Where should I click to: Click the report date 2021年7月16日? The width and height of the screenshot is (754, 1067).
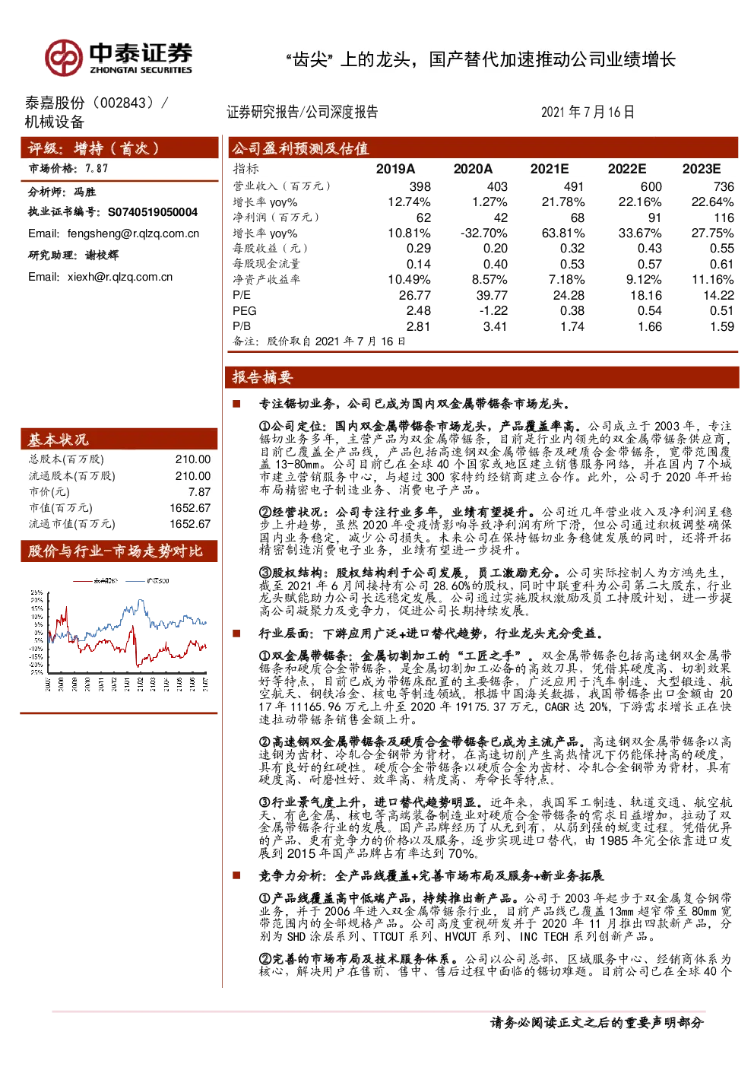(588, 112)
